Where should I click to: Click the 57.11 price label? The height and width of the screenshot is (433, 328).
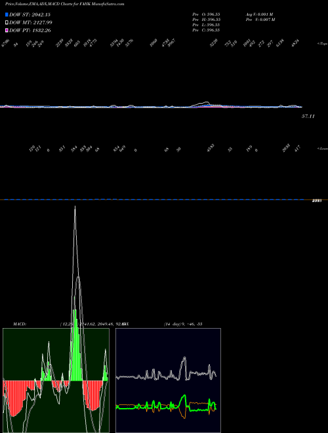pyautogui.click(x=308, y=116)
